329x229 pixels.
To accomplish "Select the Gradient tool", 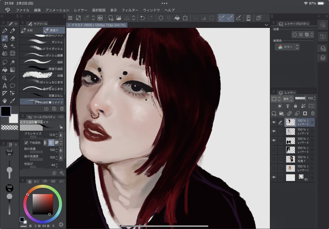I will [x=12, y=70].
